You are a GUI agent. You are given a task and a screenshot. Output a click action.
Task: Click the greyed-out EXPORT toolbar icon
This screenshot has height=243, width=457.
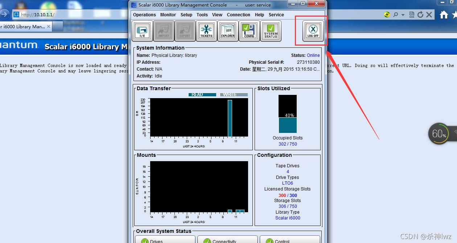click(x=185, y=31)
